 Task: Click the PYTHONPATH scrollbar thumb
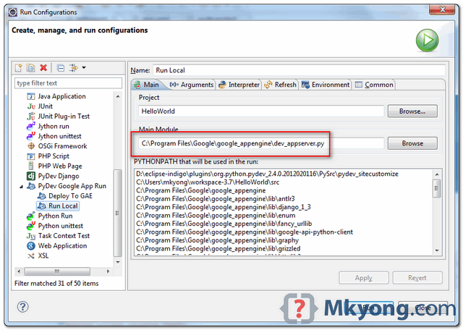437,188
